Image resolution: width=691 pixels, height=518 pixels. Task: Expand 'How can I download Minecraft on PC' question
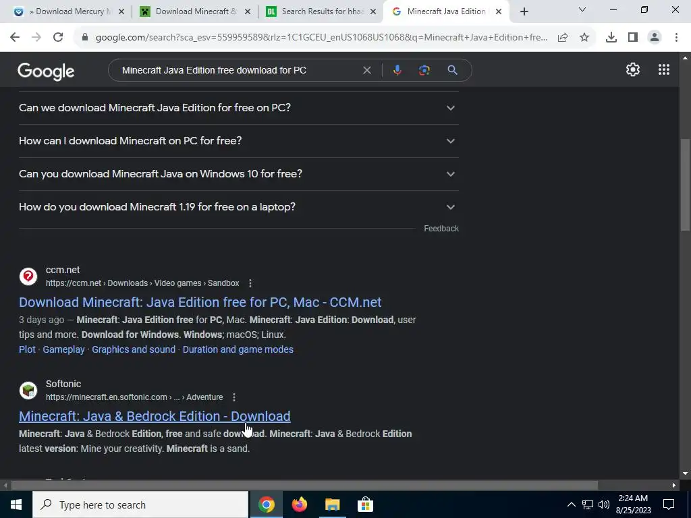click(238, 141)
